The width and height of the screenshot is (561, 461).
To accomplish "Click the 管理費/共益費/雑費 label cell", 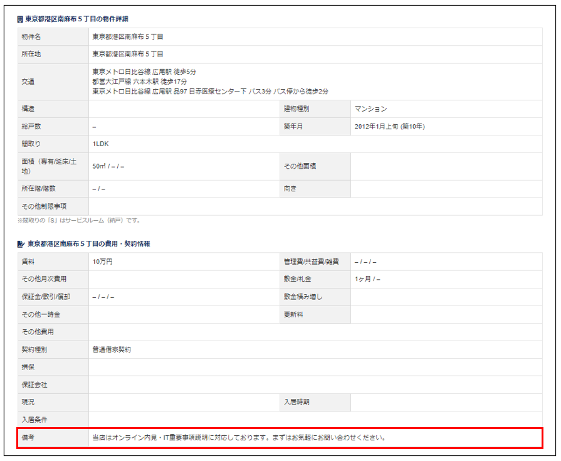I will [x=311, y=262].
